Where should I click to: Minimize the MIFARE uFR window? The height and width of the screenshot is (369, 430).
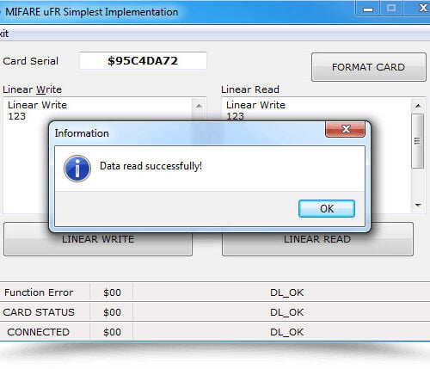(x=368, y=9)
